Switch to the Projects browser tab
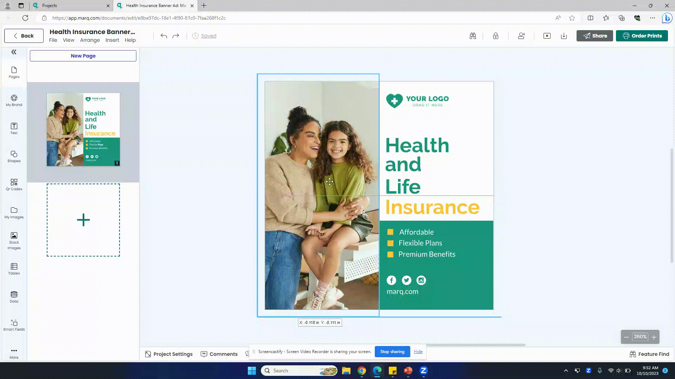675x379 pixels. (x=71, y=6)
